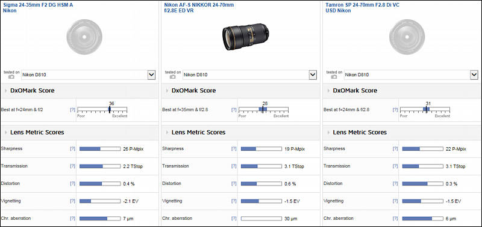
Task: Click camera icon under Sigma 'tested on'
Action: [11, 77]
